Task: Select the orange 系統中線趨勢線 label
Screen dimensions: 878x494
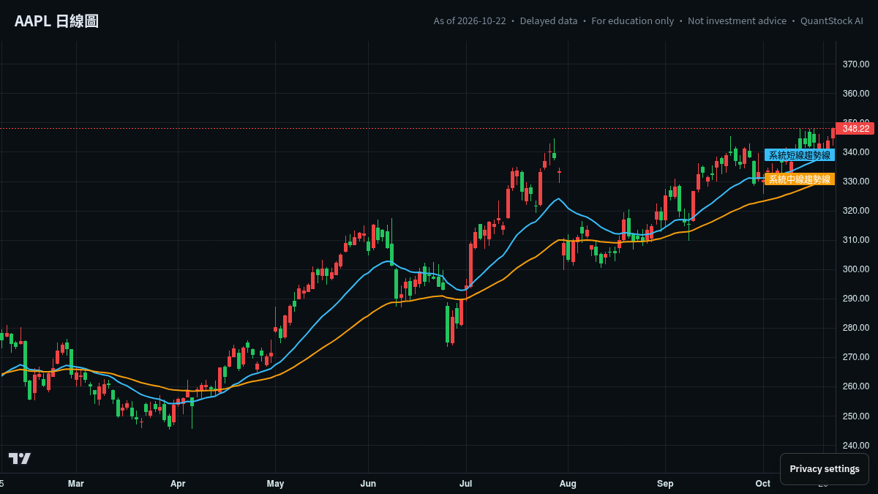Action: tap(800, 179)
